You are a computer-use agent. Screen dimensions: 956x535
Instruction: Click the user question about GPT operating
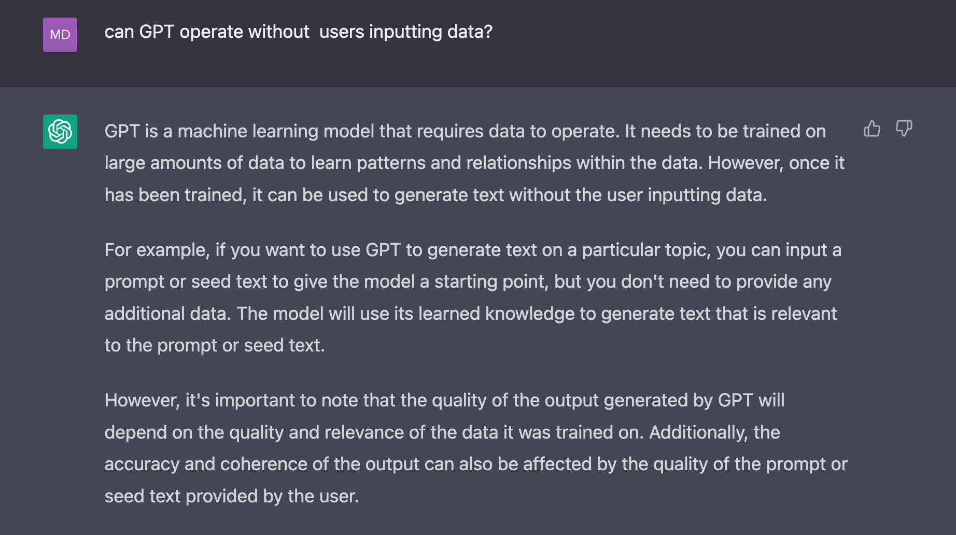(x=298, y=32)
